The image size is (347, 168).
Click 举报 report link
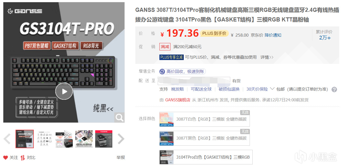[121, 158]
